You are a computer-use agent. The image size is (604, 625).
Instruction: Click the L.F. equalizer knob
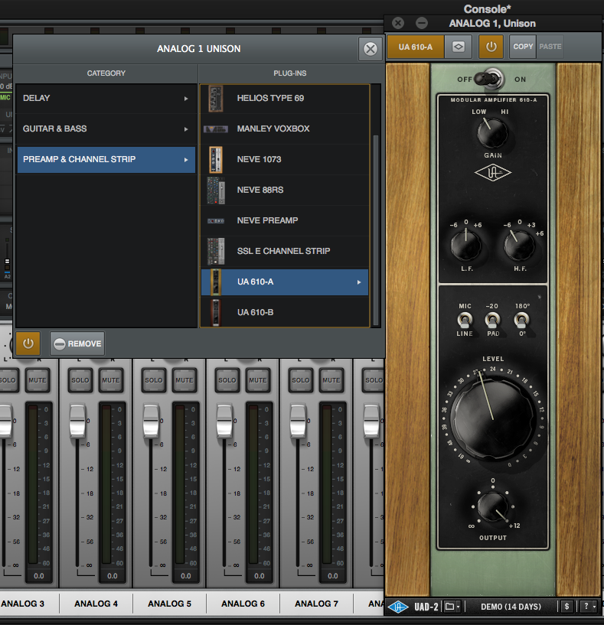[465, 245]
